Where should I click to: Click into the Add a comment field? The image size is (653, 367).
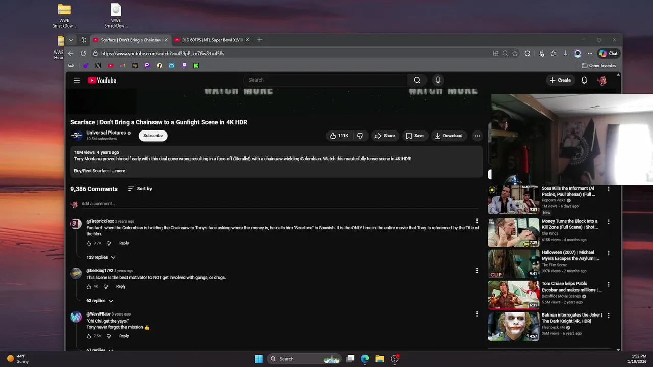[280, 204]
